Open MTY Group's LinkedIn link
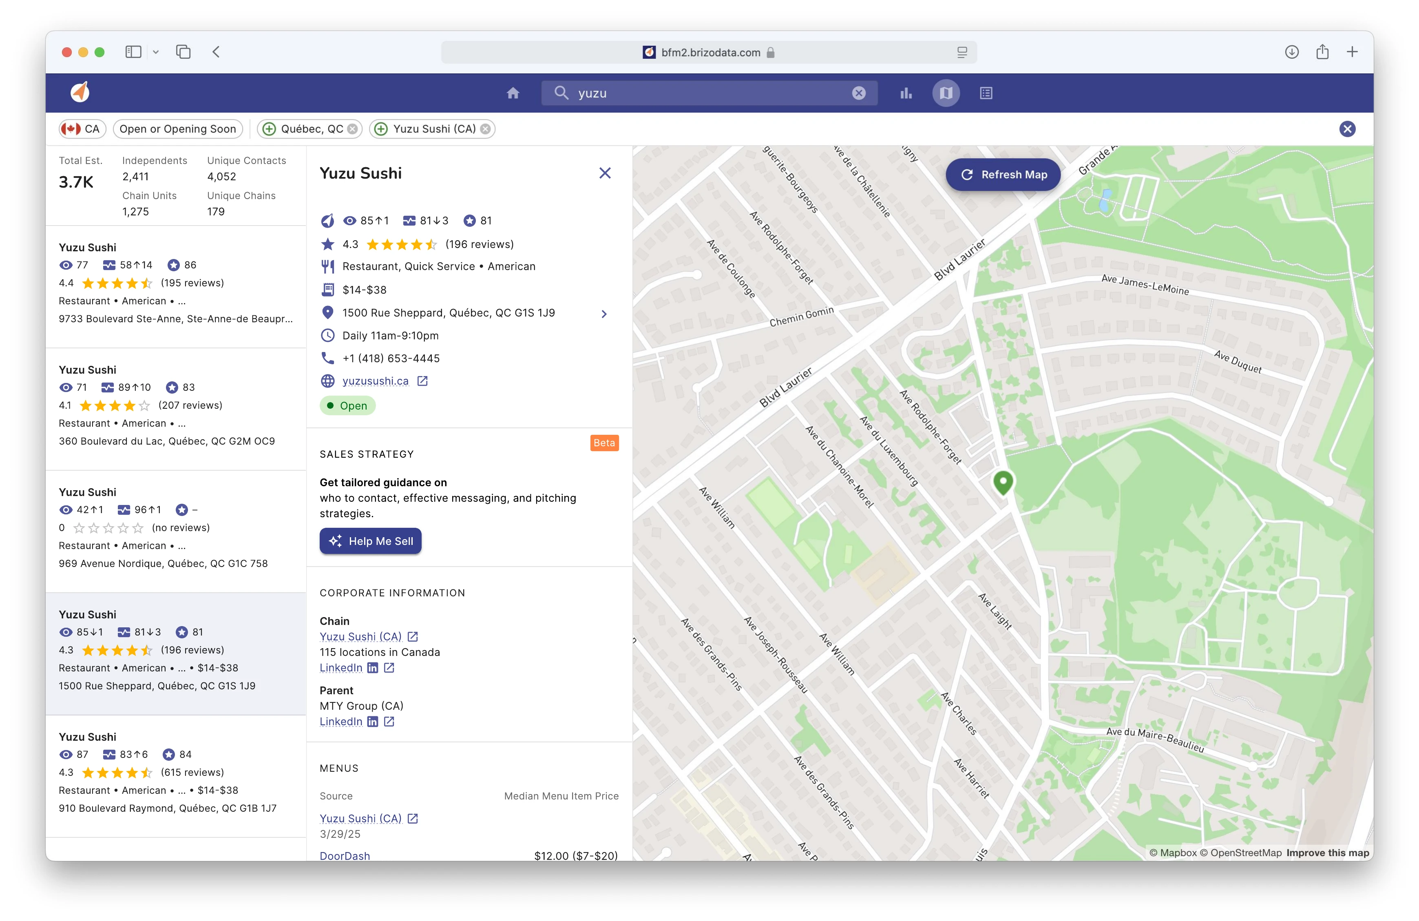Screen dimensions: 1419x921 (x=341, y=721)
